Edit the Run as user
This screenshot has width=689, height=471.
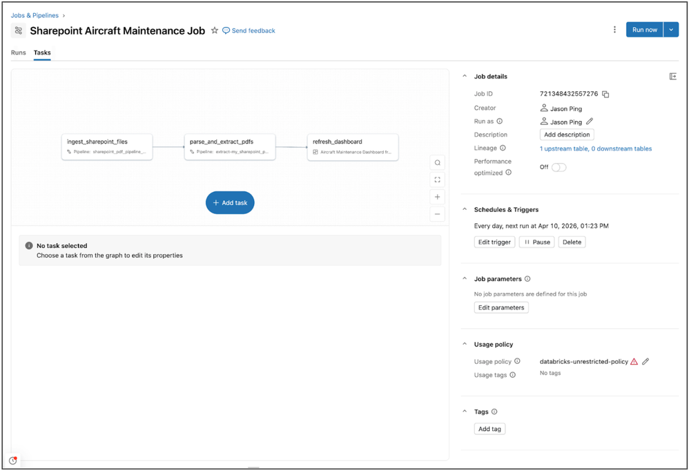coord(590,122)
